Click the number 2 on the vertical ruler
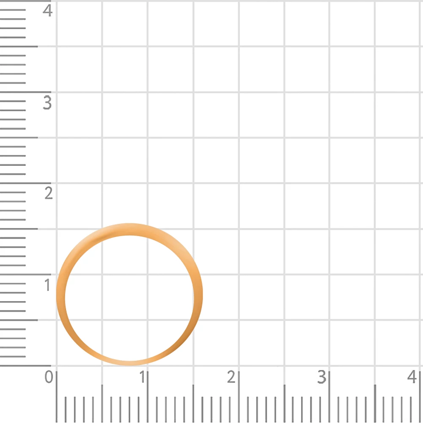 (x=49, y=193)
